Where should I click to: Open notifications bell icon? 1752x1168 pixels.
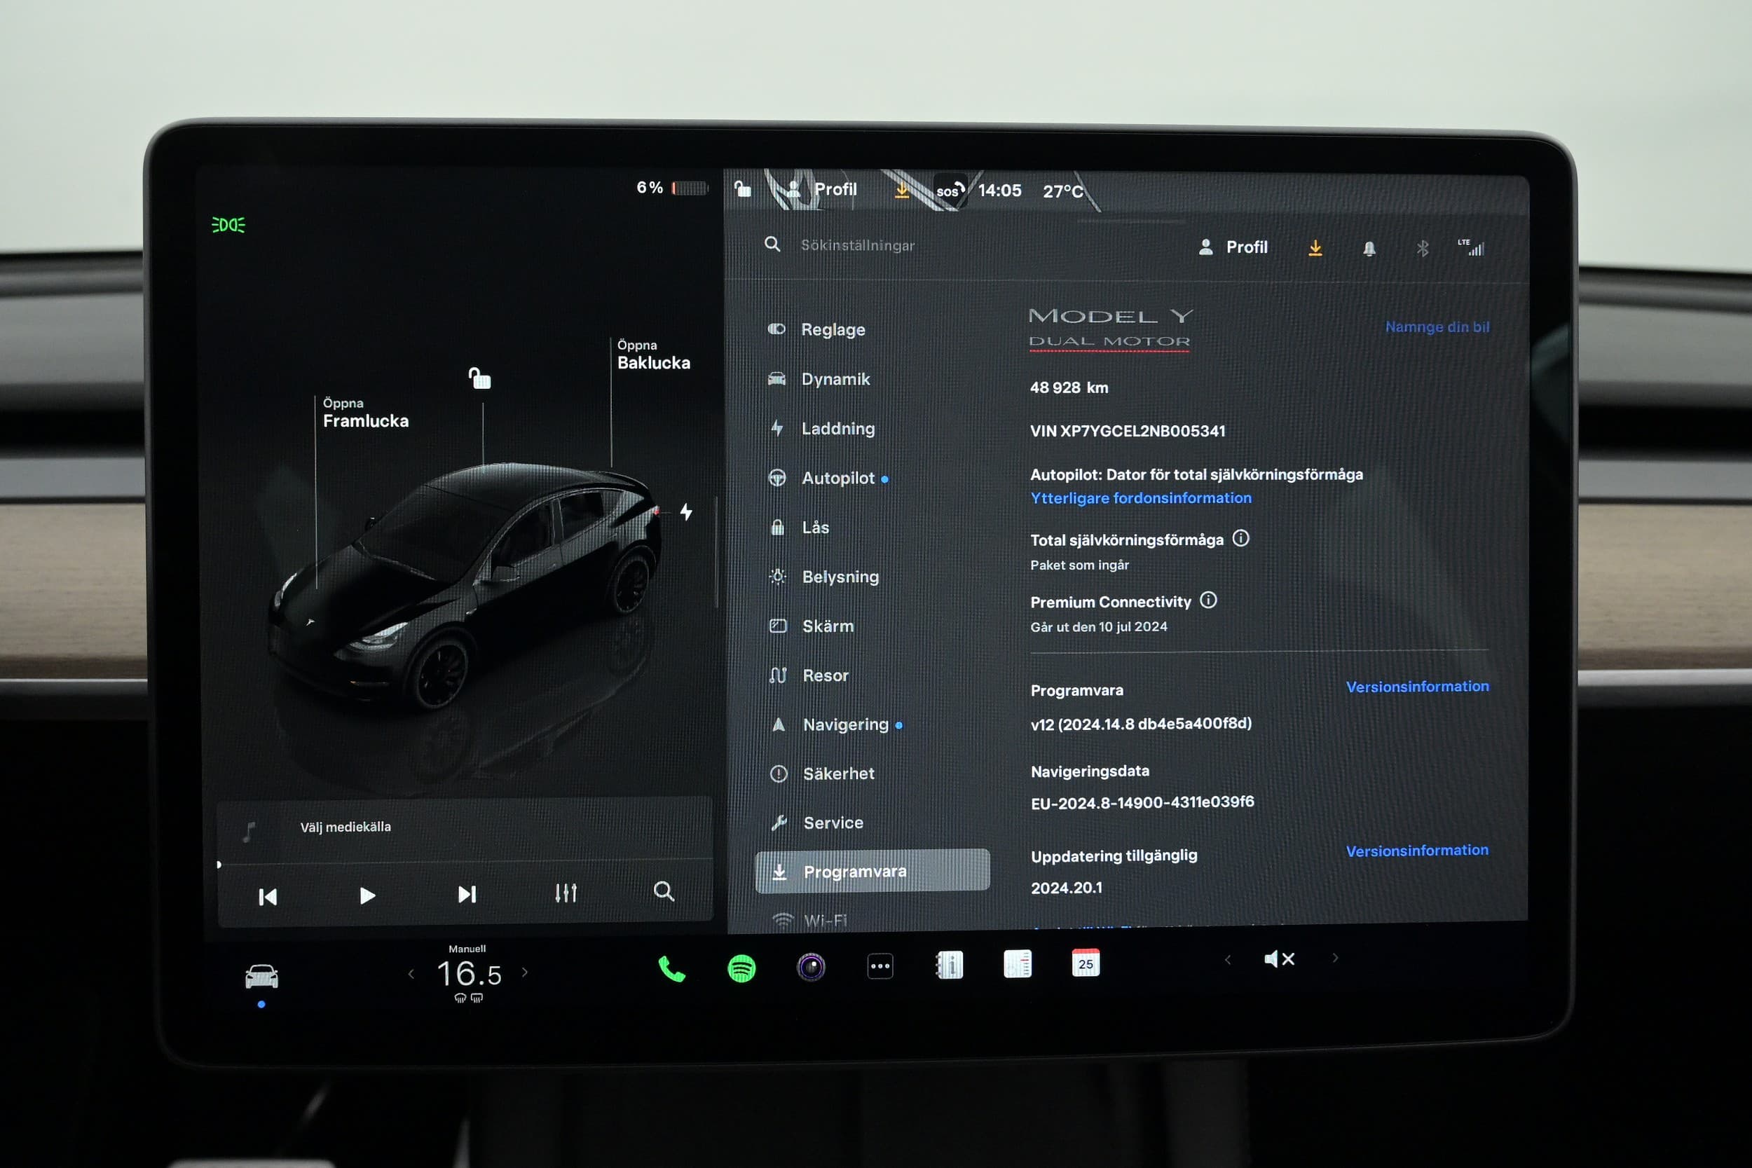pyautogui.click(x=1369, y=249)
